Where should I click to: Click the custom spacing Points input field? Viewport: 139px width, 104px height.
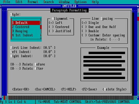(x=115, y=39)
